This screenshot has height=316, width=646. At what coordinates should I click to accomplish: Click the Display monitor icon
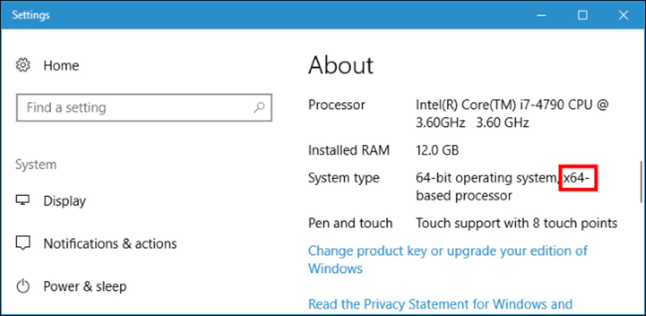(x=23, y=200)
